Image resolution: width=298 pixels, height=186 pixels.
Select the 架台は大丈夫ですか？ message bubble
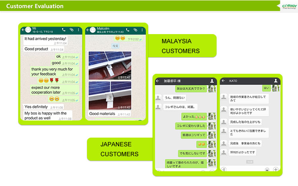(191, 88)
